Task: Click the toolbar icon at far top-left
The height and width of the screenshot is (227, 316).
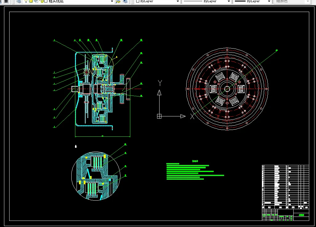Action: click(6, 1)
